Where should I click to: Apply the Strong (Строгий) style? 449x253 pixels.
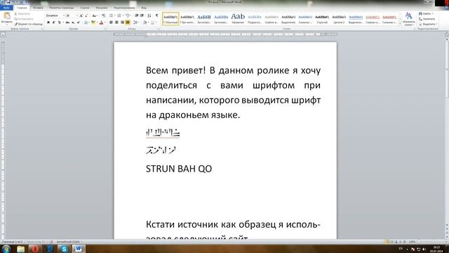coord(322,19)
